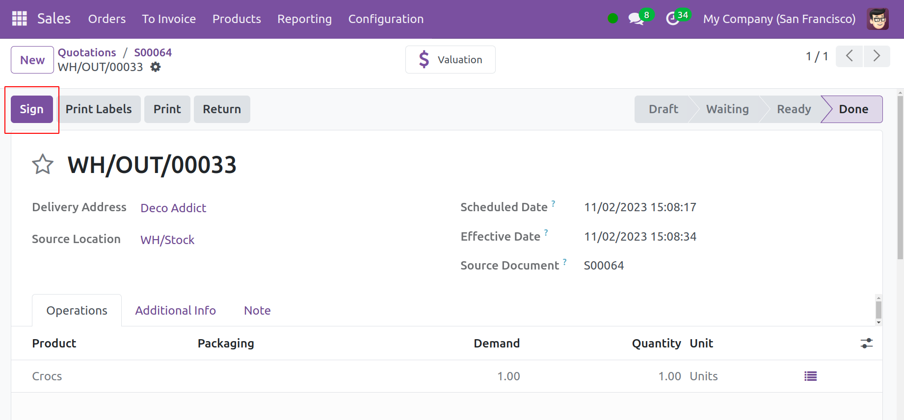Click the Sign button
Image resolution: width=904 pixels, height=420 pixels.
32,109
